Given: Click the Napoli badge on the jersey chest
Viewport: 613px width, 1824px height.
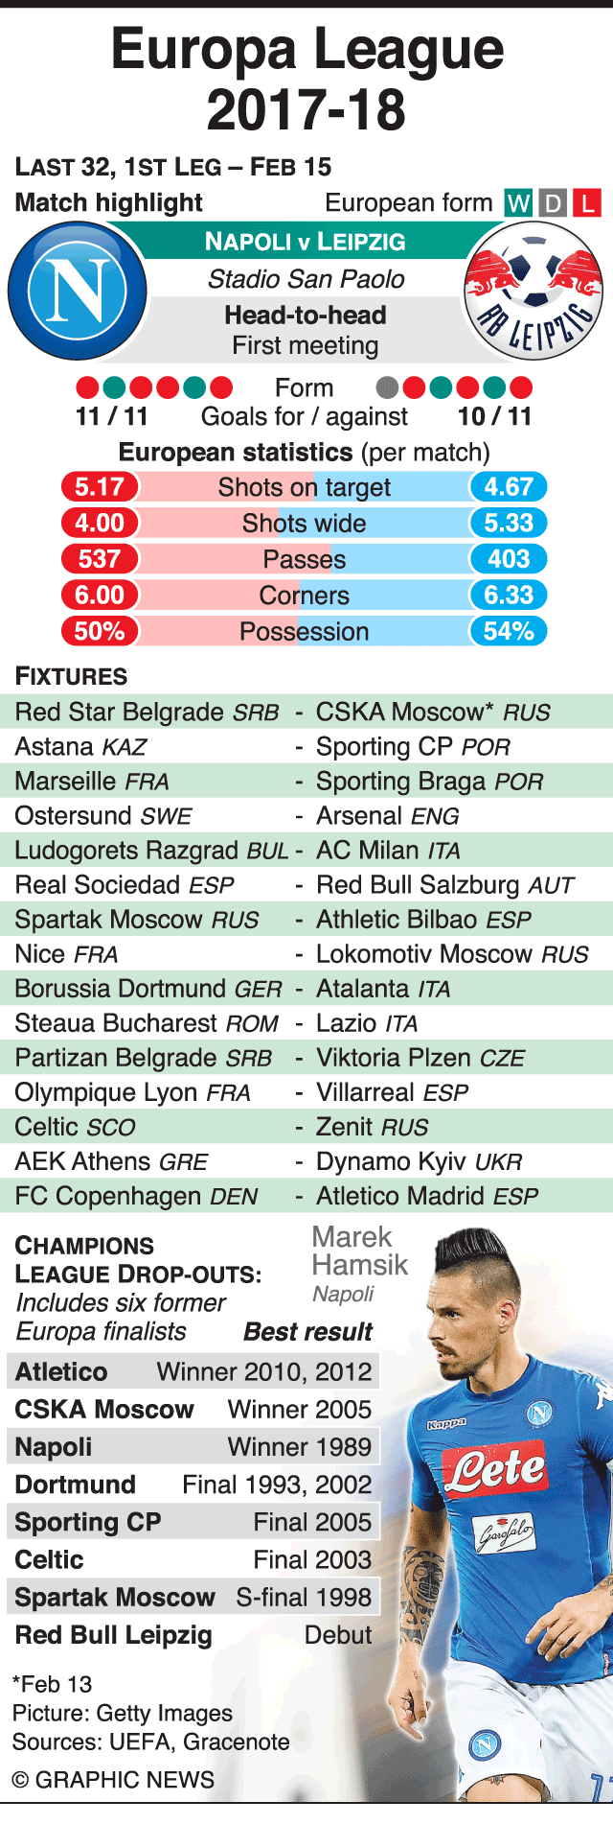Looking at the screenshot, I should pos(540,1411).
